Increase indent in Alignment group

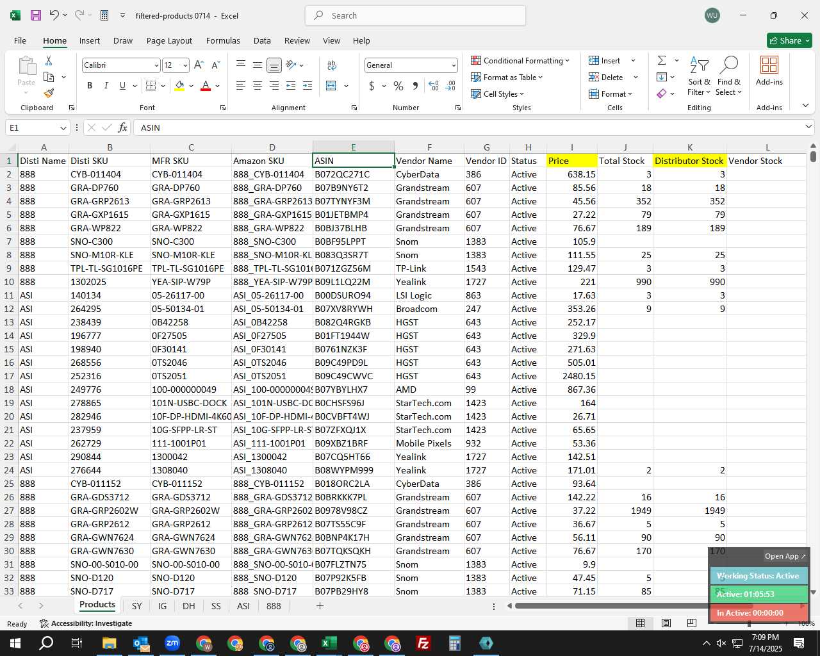(307, 85)
